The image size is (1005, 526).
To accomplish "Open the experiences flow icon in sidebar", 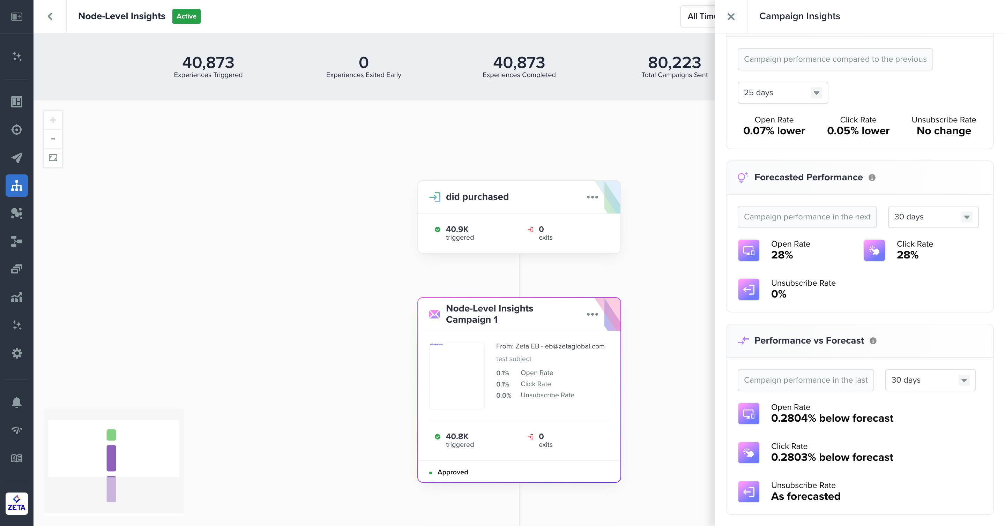I will coord(17,186).
